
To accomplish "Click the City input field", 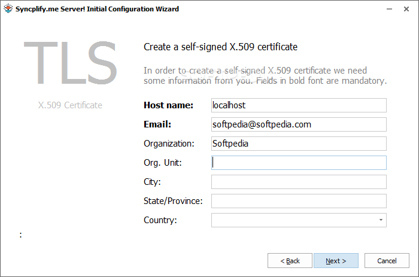I will pyautogui.click(x=299, y=182).
